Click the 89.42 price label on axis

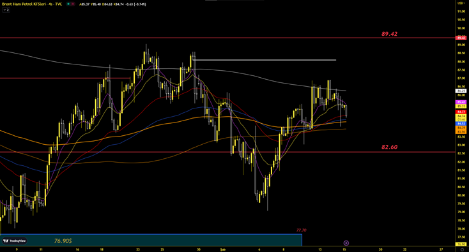point(461,38)
